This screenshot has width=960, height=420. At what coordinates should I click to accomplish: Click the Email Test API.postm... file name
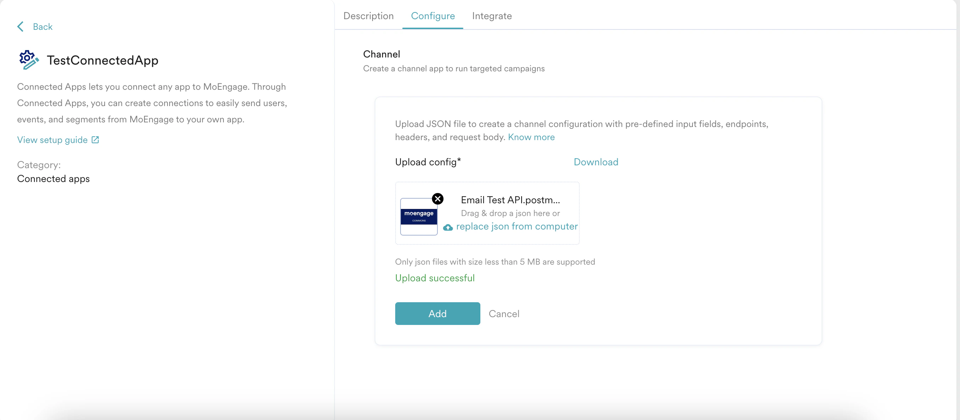click(x=510, y=200)
